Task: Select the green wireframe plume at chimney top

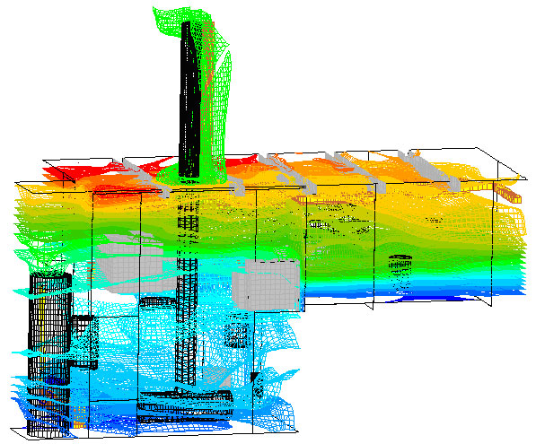Action: point(193,92)
